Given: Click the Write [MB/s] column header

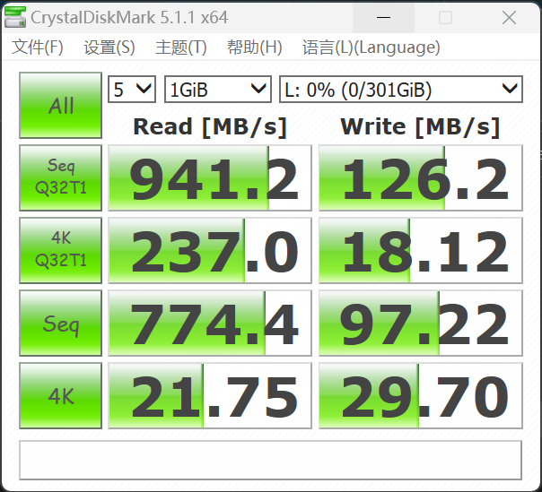Looking at the screenshot, I should click(420, 126).
